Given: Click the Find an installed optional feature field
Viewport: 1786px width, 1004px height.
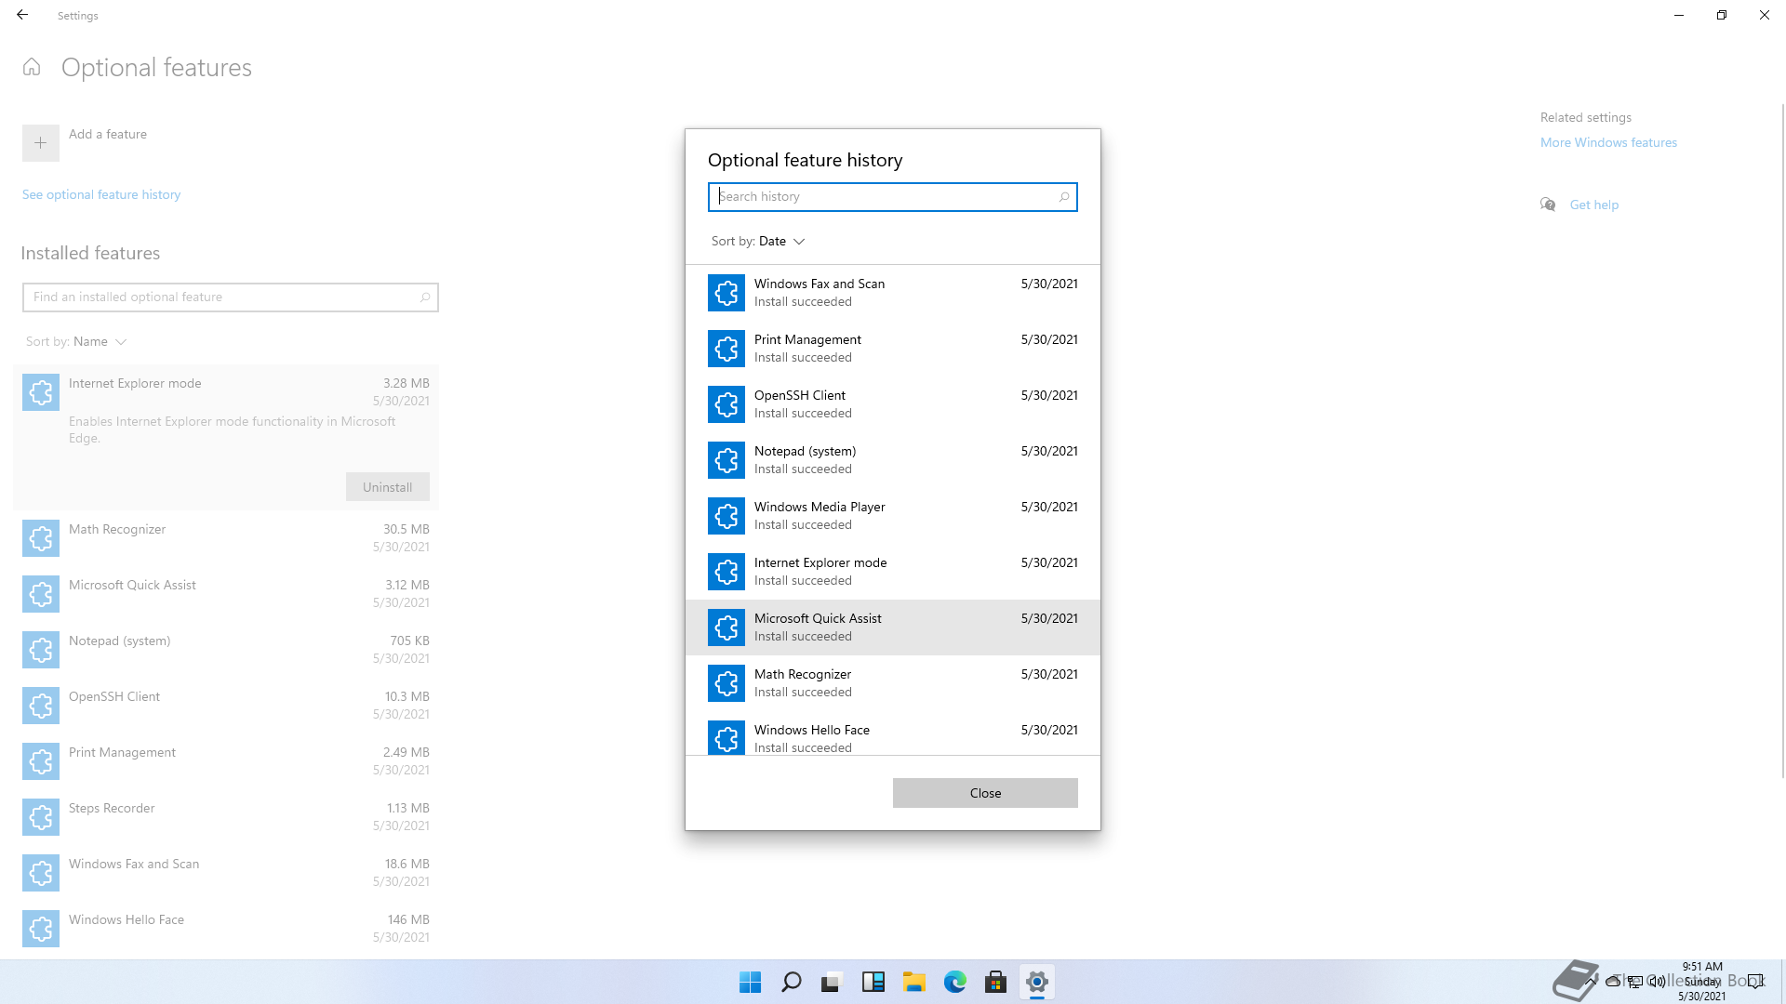Looking at the screenshot, I should [x=230, y=297].
